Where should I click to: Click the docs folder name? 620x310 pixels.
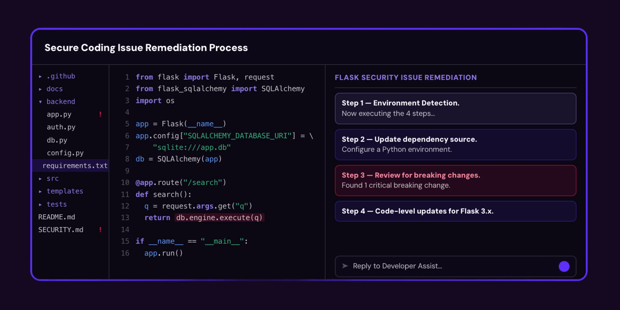55,89
